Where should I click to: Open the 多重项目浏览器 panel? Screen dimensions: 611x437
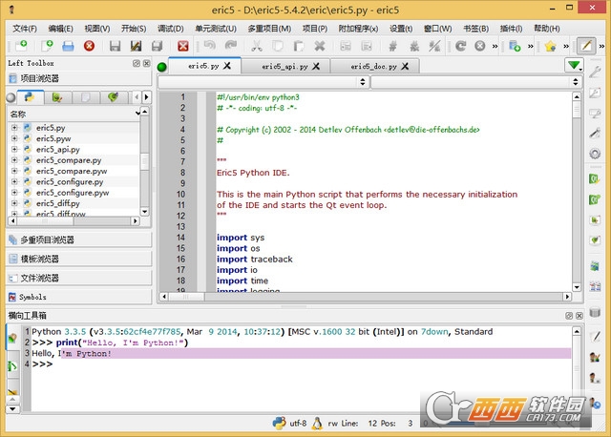click(48, 239)
